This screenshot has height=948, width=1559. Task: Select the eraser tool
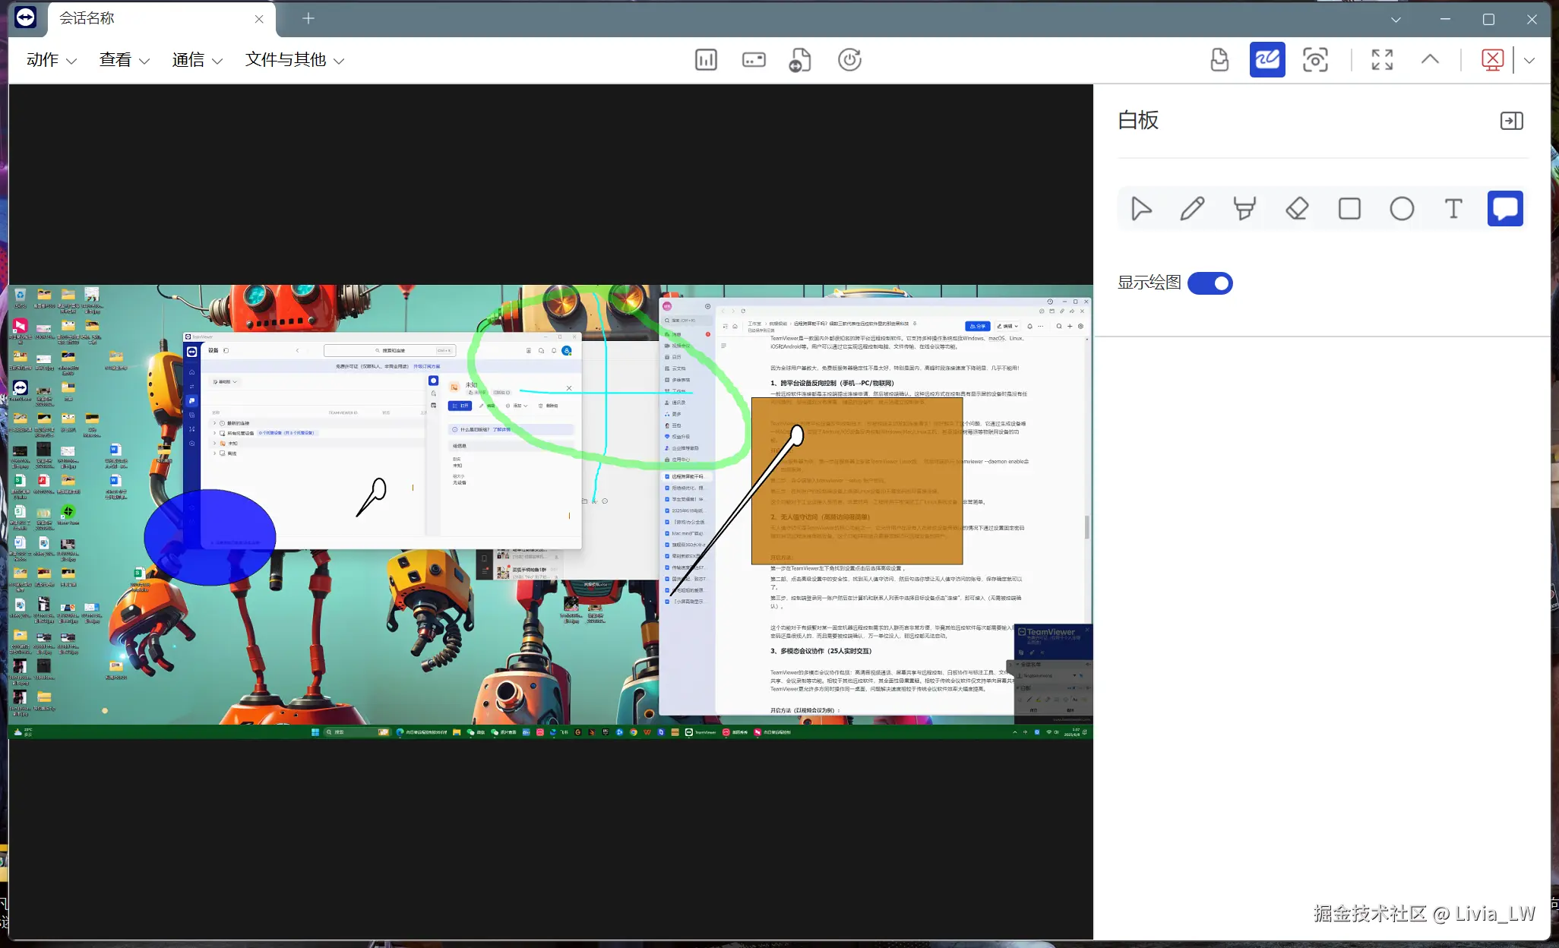click(1297, 208)
